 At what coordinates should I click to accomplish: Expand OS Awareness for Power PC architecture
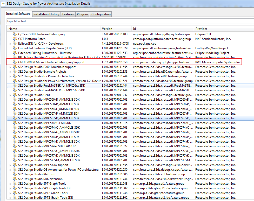point(10,170)
